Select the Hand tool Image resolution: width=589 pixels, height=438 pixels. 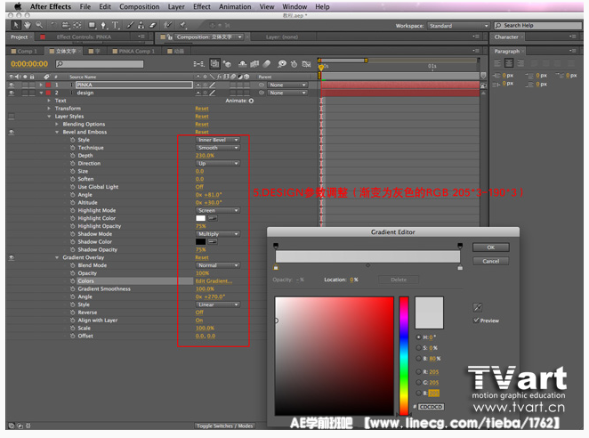[x=28, y=25]
